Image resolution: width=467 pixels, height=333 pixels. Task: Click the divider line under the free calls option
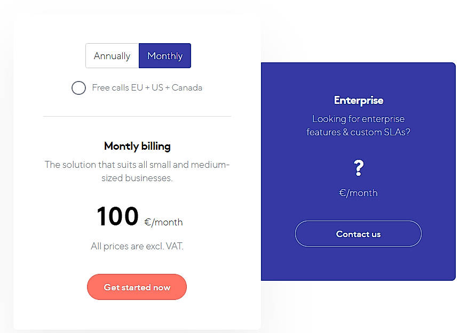(x=137, y=115)
